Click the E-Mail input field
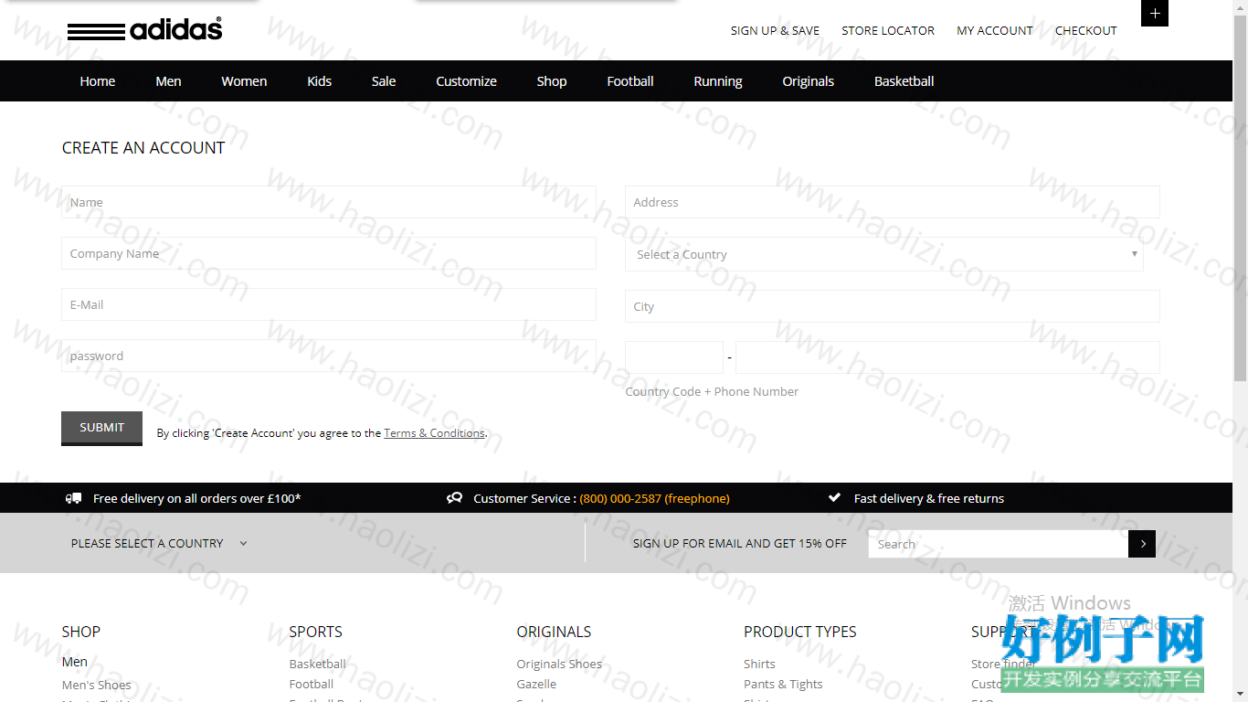Viewport: 1248px width, 702px height. click(x=329, y=304)
